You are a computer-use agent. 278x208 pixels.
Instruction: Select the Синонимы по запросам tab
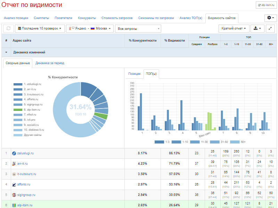[x=156, y=18]
